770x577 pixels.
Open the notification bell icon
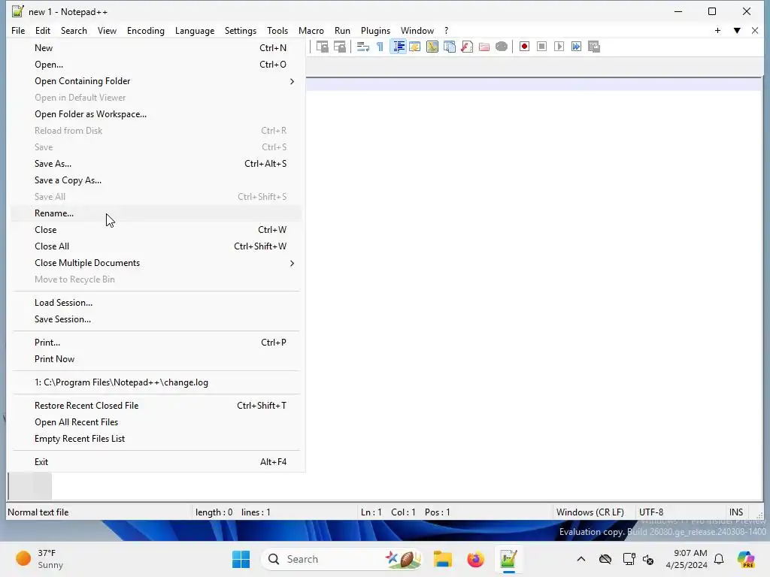[x=719, y=559]
